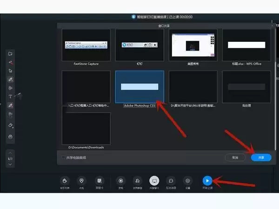
Task: Click the 录制 record icon
Action: click(x=120, y=181)
